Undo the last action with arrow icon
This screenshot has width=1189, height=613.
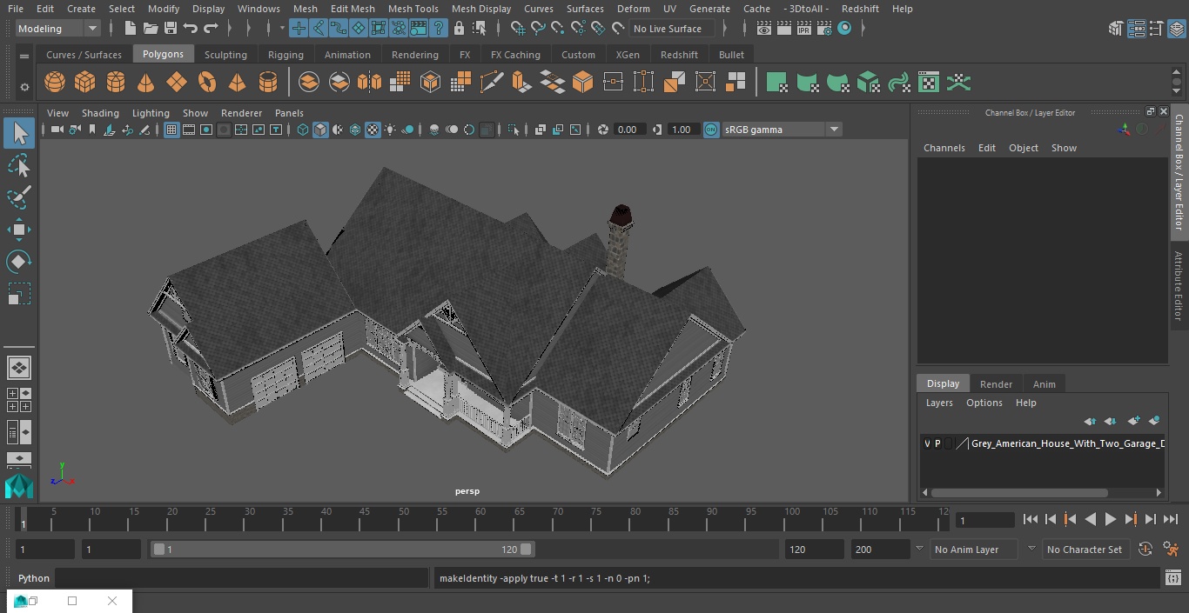coord(191,29)
